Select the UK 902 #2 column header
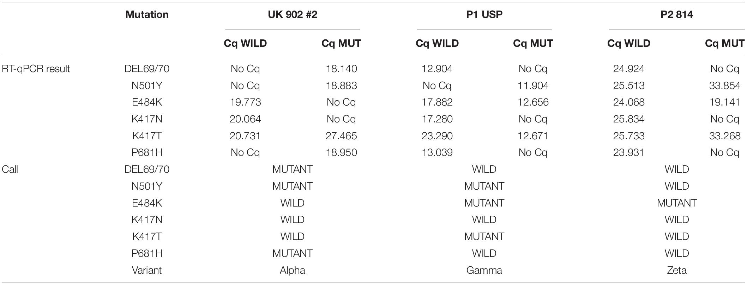This screenshot has width=747, height=285. click(x=293, y=14)
